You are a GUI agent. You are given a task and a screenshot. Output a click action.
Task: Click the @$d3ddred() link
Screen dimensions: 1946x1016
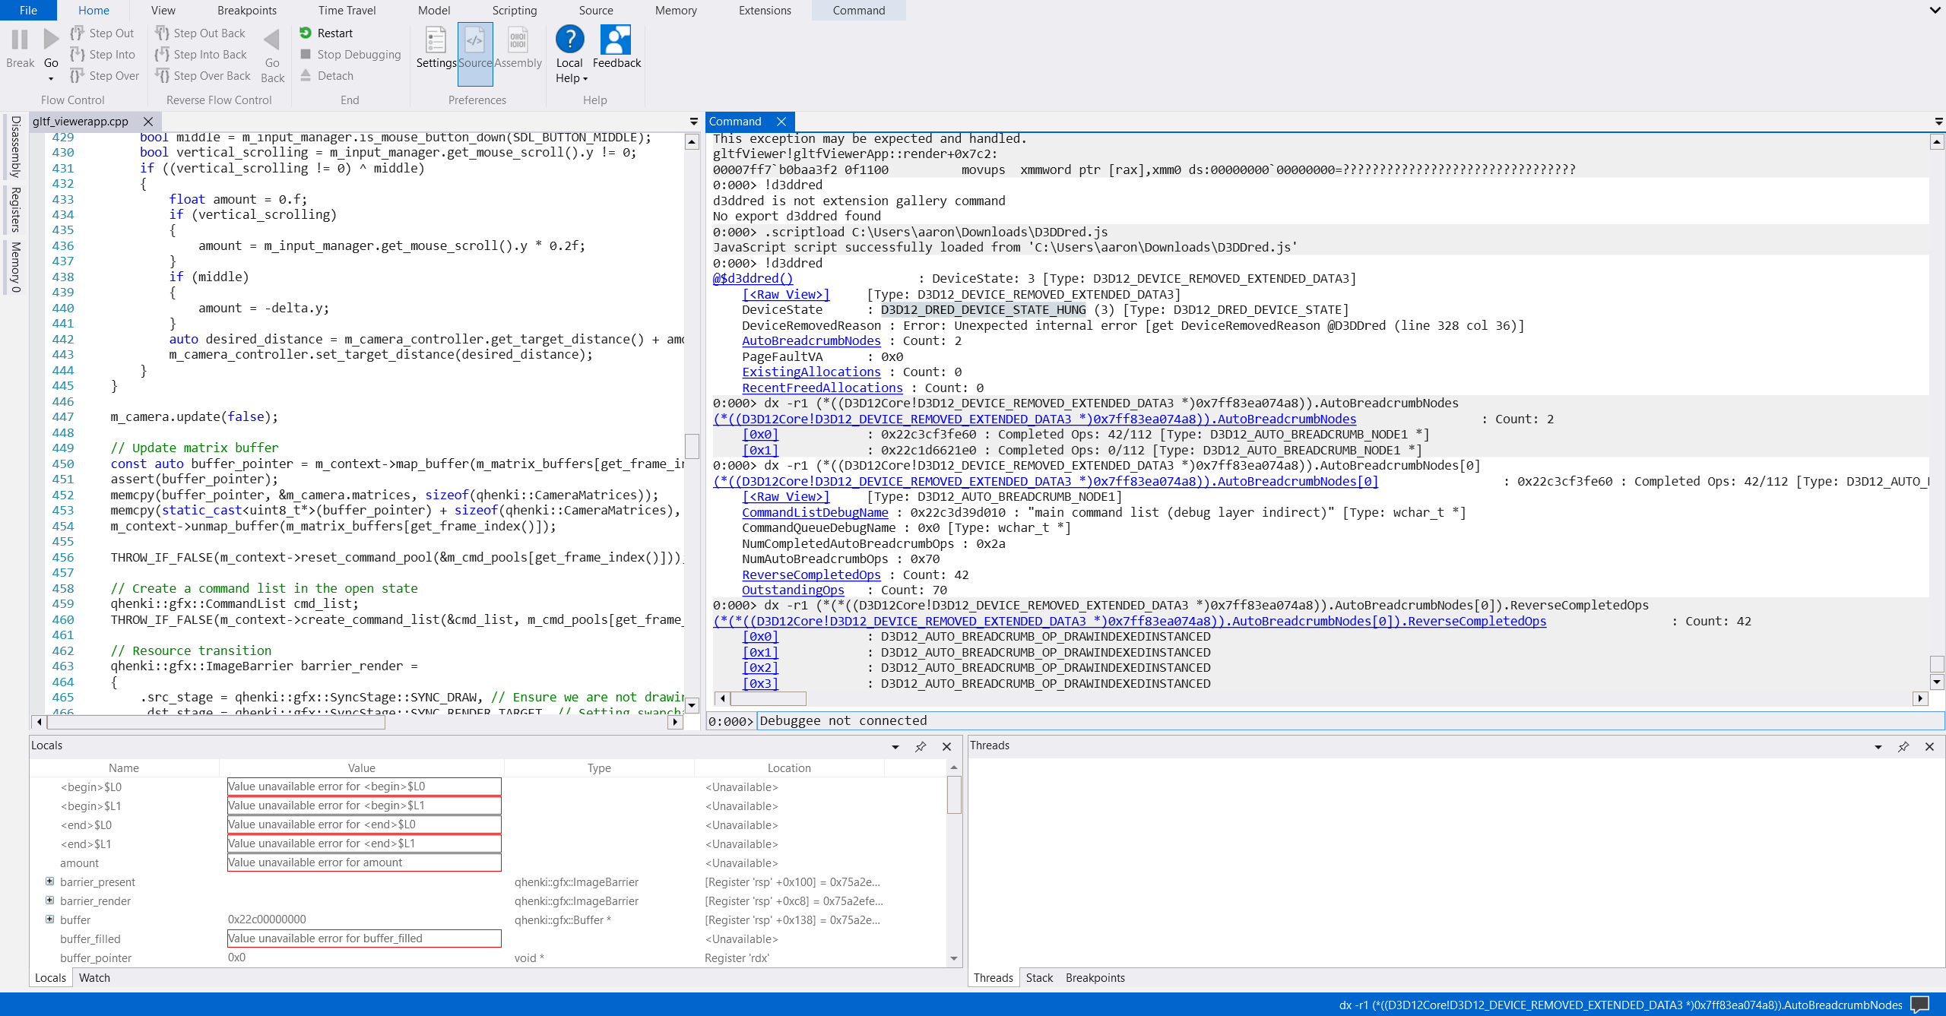(753, 278)
